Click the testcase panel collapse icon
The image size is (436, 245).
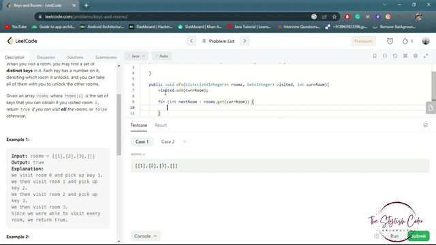pos(425,125)
